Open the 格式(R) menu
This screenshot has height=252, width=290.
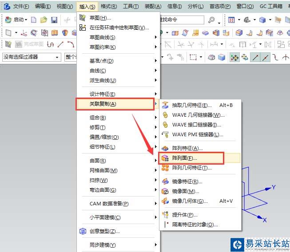[x=109, y=7]
